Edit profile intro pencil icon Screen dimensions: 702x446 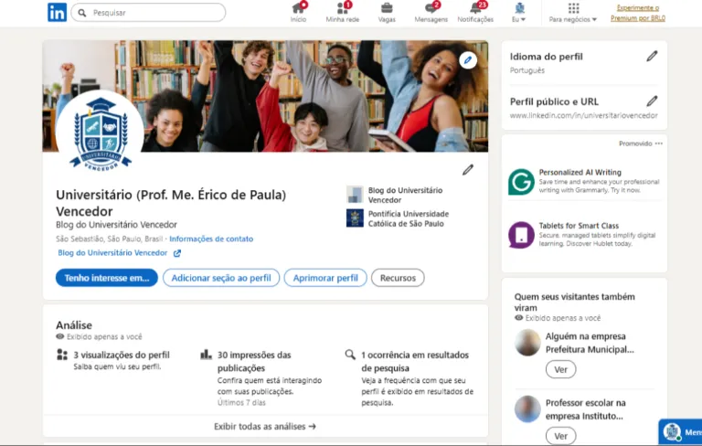tap(468, 170)
